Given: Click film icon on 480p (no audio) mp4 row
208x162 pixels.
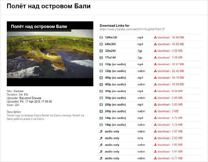Looking at the screenshot, I should pos(101,78).
